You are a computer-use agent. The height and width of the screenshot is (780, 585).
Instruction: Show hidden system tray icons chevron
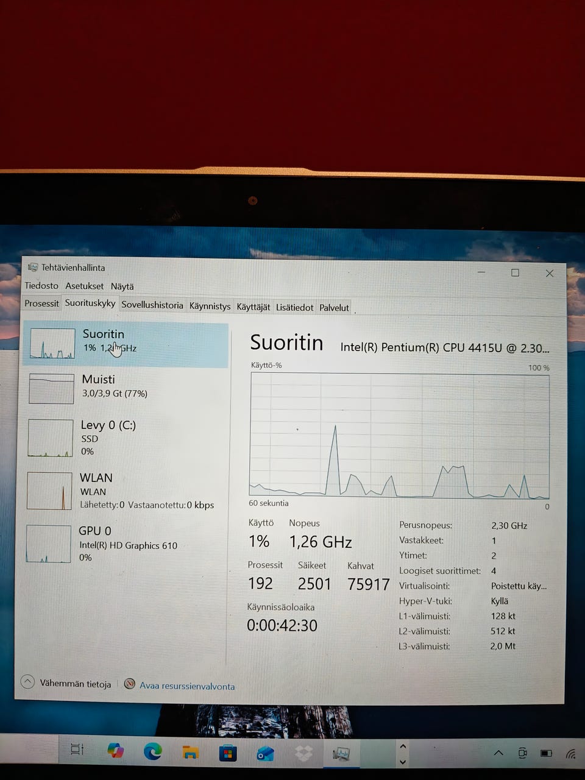[498, 753]
